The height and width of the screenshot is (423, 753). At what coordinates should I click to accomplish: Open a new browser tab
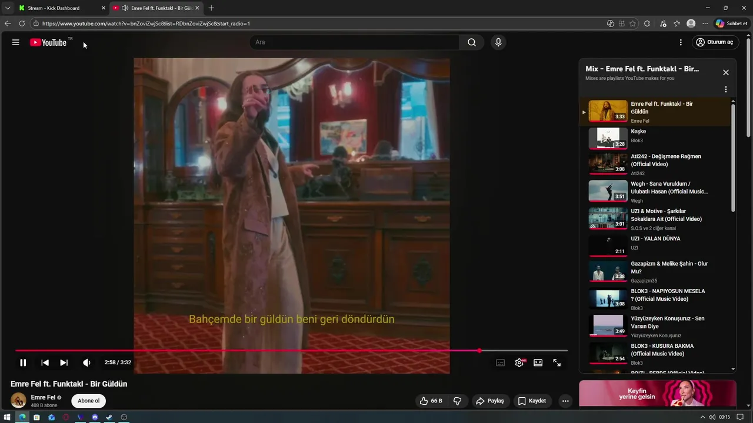(x=211, y=8)
